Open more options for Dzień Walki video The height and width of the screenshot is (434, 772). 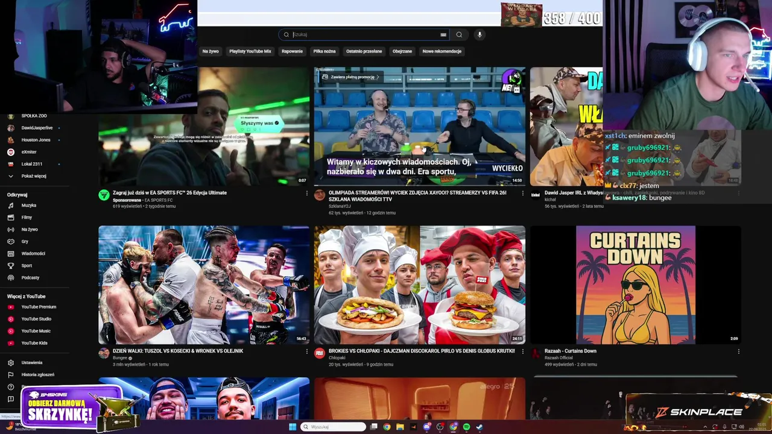pos(306,351)
